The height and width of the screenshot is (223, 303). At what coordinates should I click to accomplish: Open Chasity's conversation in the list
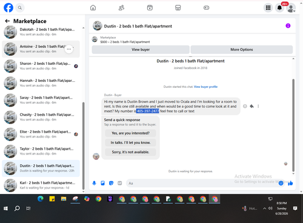click(x=41, y=117)
